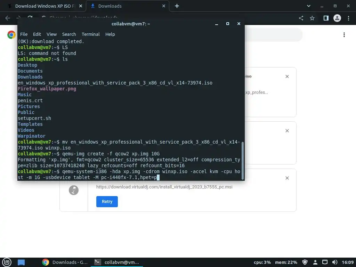Open the security shield tray icon

(305, 262)
